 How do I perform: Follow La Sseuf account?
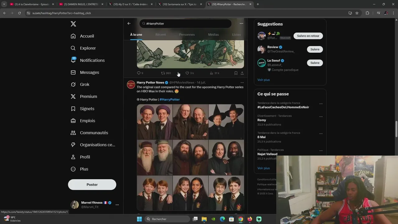315,63
